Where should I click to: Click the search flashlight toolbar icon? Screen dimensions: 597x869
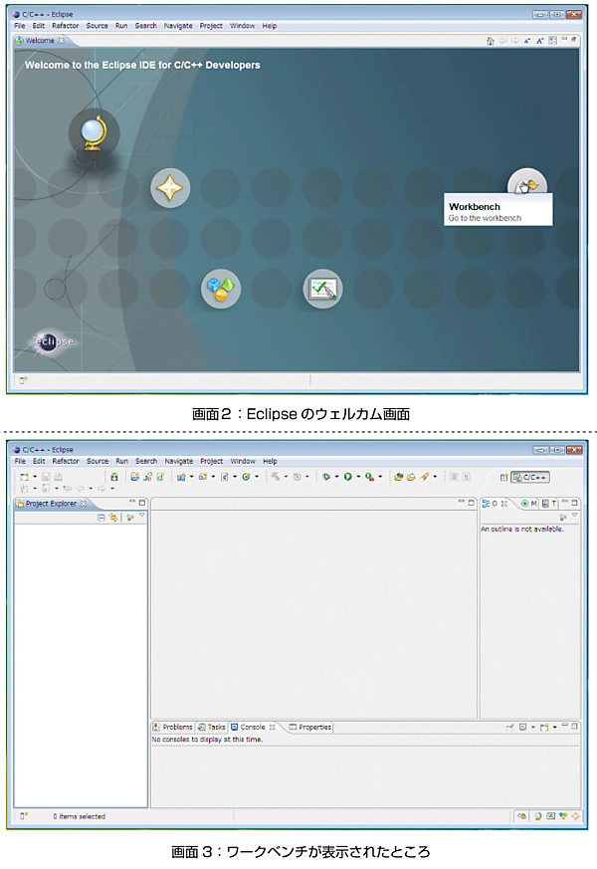coord(425,477)
